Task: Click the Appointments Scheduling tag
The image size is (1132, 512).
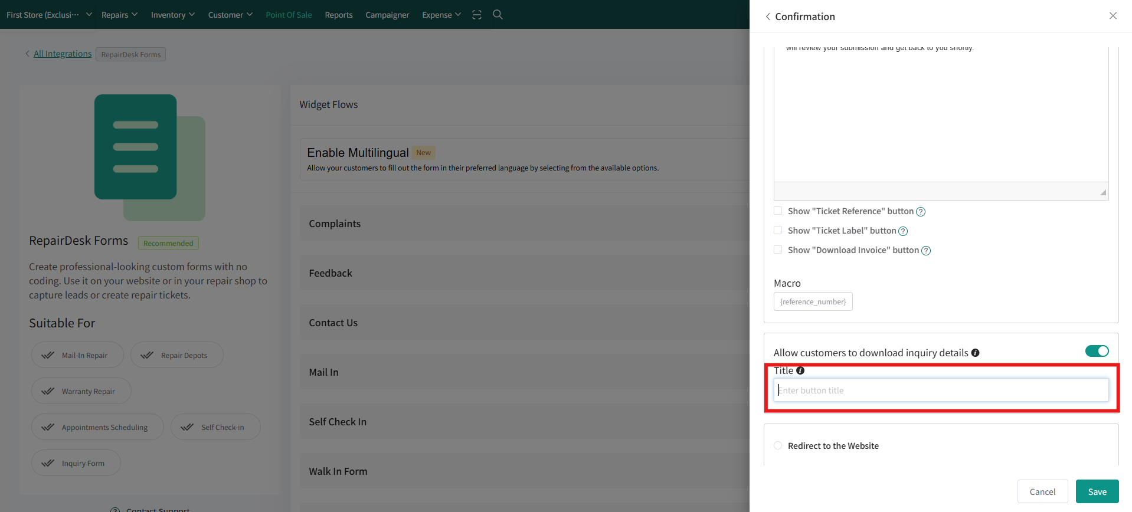Action: tap(97, 427)
